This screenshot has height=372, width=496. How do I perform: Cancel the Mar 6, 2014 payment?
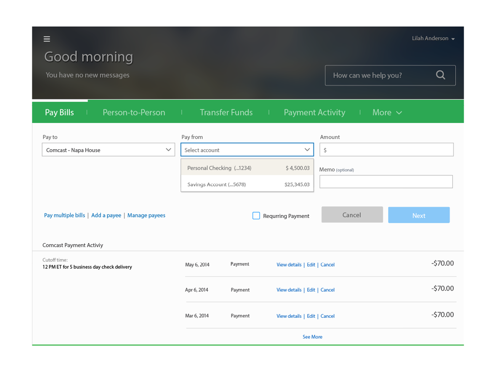pyautogui.click(x=327, y=316)
